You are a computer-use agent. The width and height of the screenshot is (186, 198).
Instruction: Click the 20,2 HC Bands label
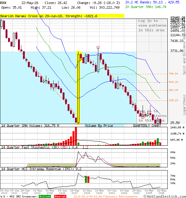coord(152,2)
